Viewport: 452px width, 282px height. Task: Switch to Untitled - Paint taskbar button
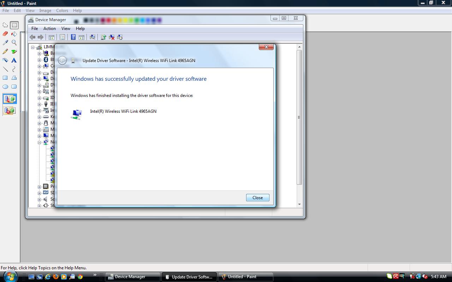point(246,277)
